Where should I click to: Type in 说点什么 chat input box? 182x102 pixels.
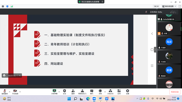[12, 76]
